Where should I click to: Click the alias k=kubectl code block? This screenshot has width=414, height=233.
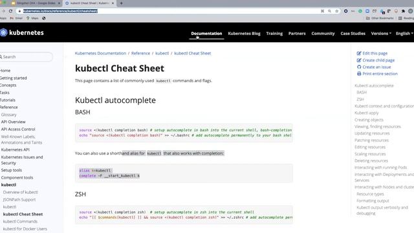(184, 173)
